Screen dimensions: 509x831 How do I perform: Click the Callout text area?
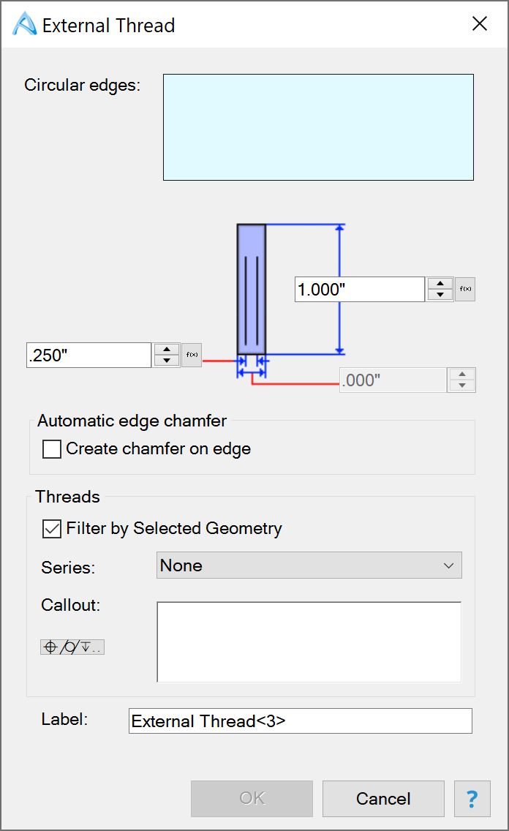(309, 642)
